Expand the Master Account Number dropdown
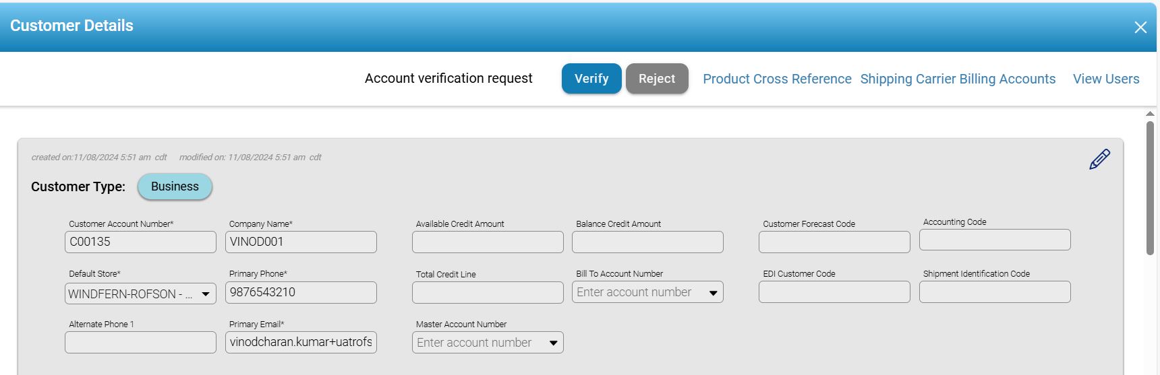 point(553,343)
